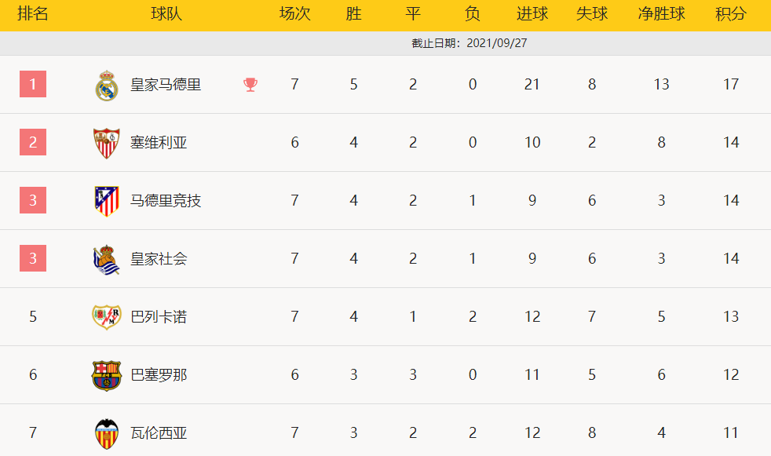The image size is (771, 456).
Task: Click the 排名 column header
Action: click(33, 15)
